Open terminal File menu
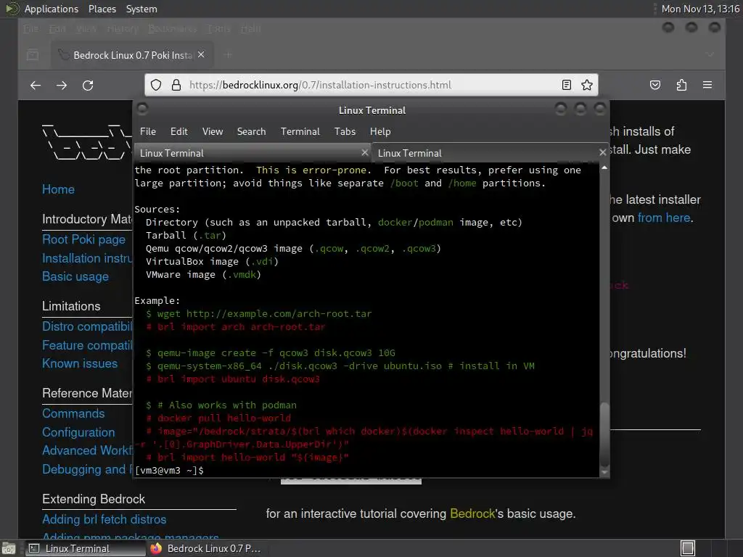The width and height of the screenshot is (743, 557). tap(148, 132)
